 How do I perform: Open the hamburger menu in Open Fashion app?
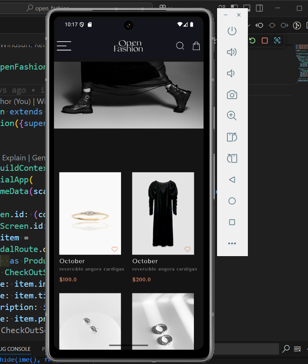pyautogui.click(x=64, y=46)
